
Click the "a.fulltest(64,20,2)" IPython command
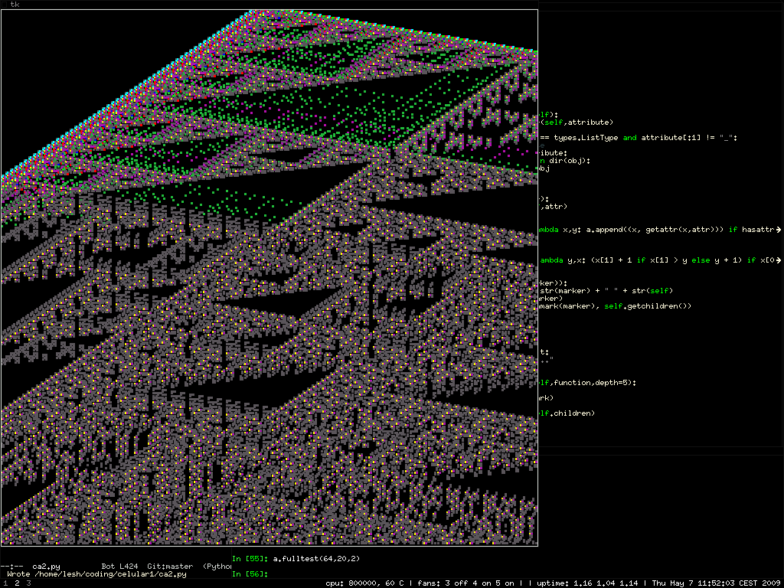click(316, 558)
